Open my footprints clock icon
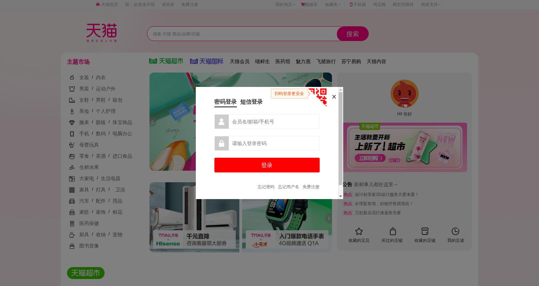 (x=455, y=231)
